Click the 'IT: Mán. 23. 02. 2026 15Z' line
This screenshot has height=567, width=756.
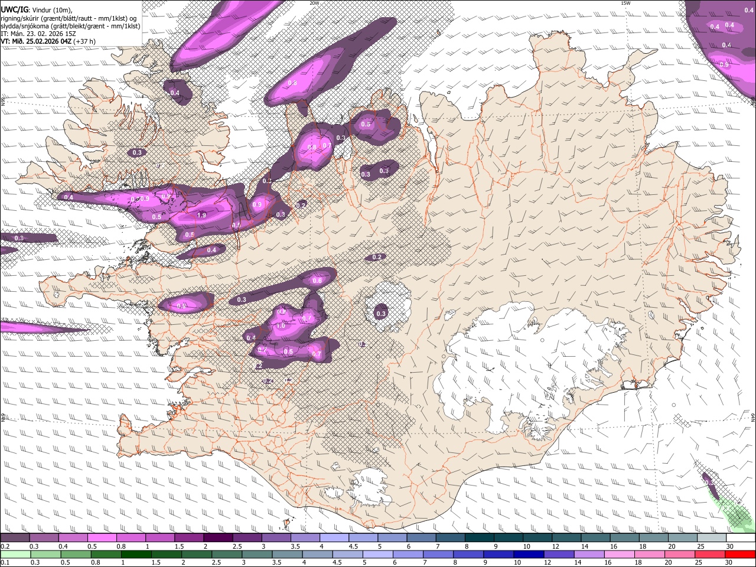click(38, 34)
